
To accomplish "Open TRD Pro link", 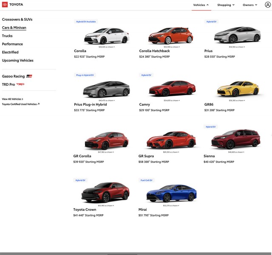I will coord(8,84).
